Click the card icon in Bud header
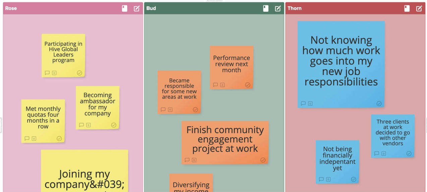Viewport: 427px width, 192px height. coord(266,8)
